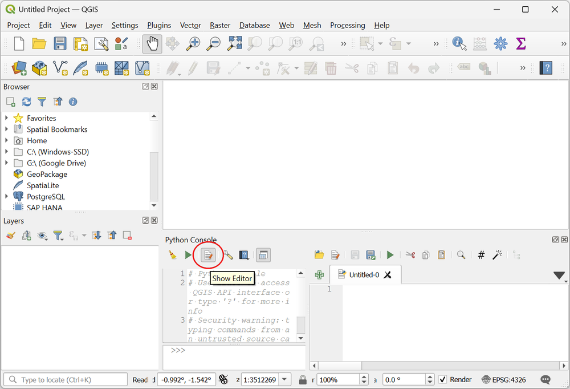Create a new GeoPackage layer
The height and width of the screenshot is (389, 570).
tap(40, 68)
